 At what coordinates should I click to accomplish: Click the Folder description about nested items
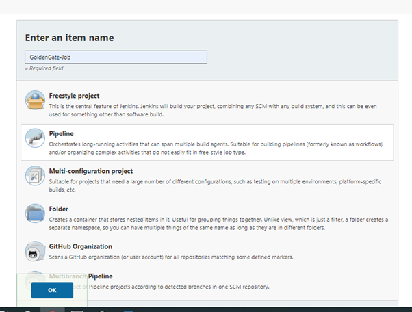218,224
